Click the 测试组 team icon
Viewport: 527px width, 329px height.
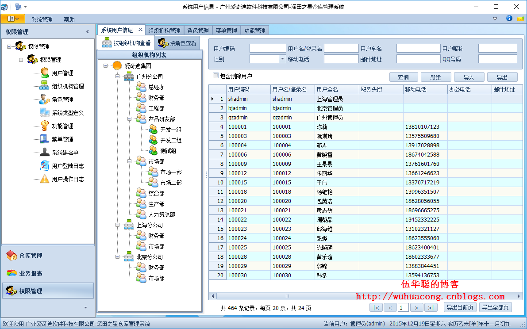153,150
